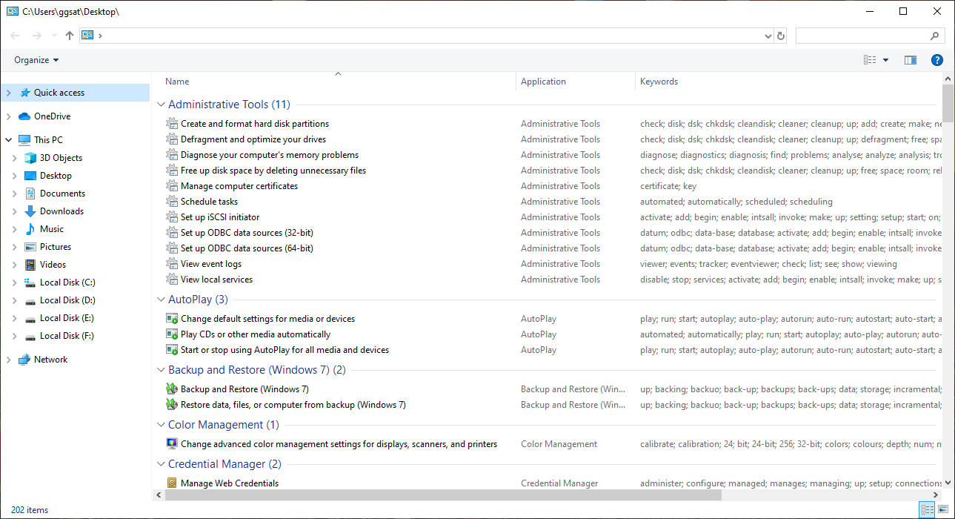The height and width of the screenshot is (519, 955).
Task: Click the Videos film icon
Action: click(30, 265)
